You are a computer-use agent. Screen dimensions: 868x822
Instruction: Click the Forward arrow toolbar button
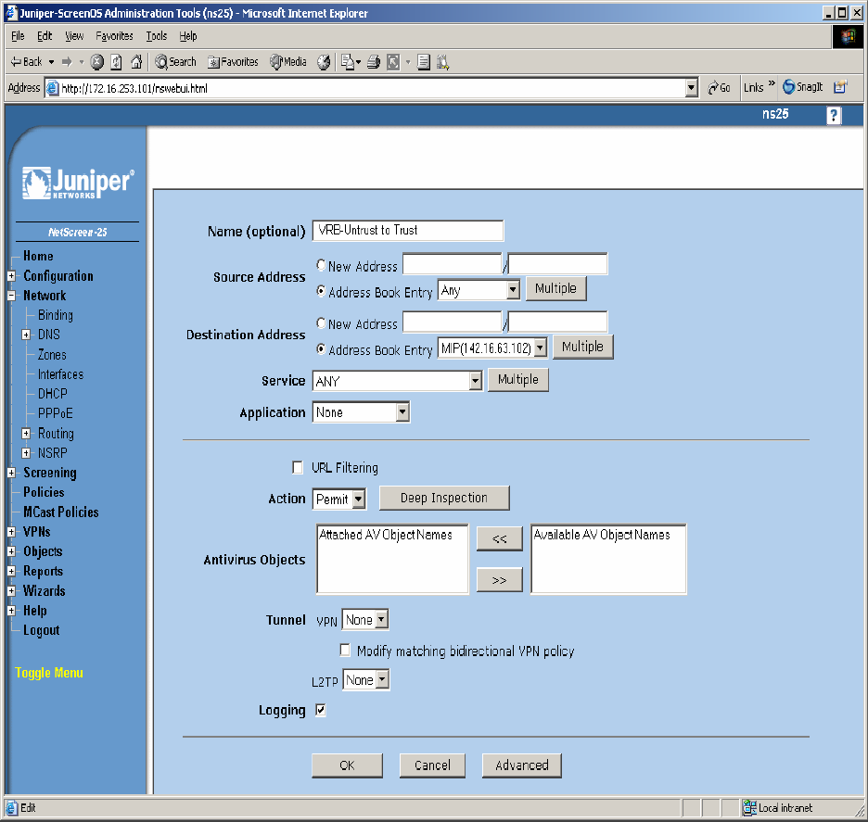67,61
